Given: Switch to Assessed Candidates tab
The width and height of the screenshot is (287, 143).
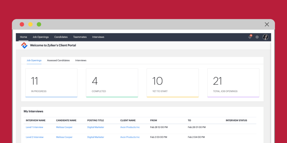Looking at the screenshot, I should (x=58, y=60).
